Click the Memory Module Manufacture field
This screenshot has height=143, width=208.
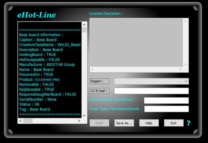coord(166,100)
